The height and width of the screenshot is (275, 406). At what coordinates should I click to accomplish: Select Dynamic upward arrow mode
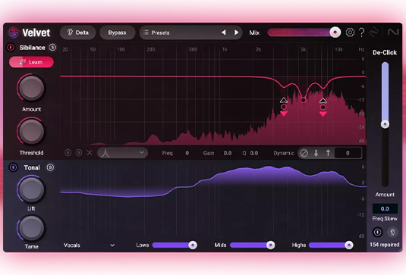(328, 153)
